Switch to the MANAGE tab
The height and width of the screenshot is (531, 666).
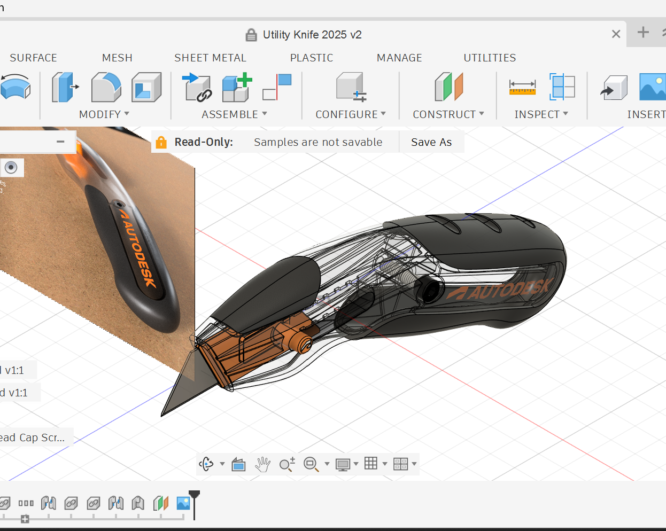coord(399,58)
